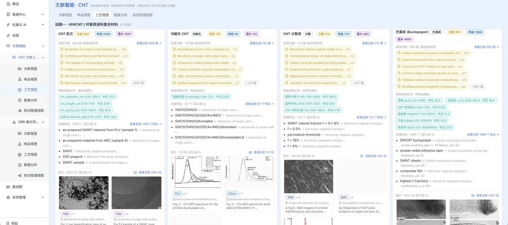Viewport: 508px width, 225px height.
Task: Click the 工艺视图 icon under CNT section
Action: [x=19, y=90]
